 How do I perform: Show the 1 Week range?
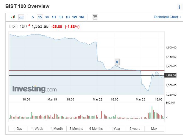[x=37, y=129]
